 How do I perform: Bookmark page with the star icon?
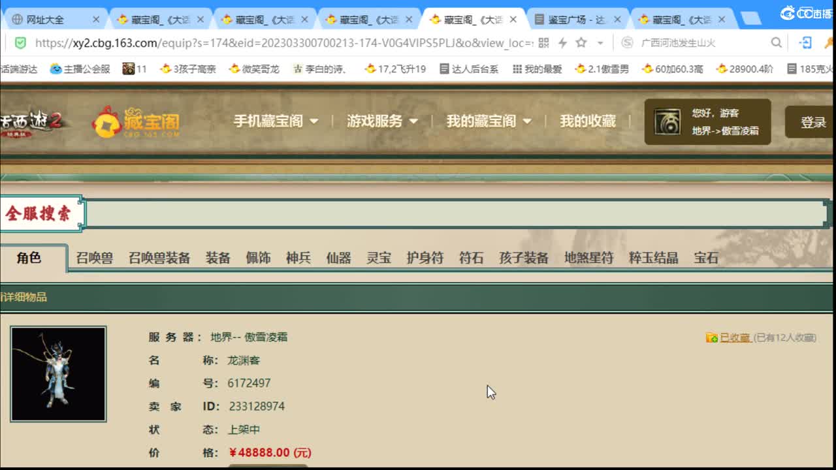tap(581, 42)
